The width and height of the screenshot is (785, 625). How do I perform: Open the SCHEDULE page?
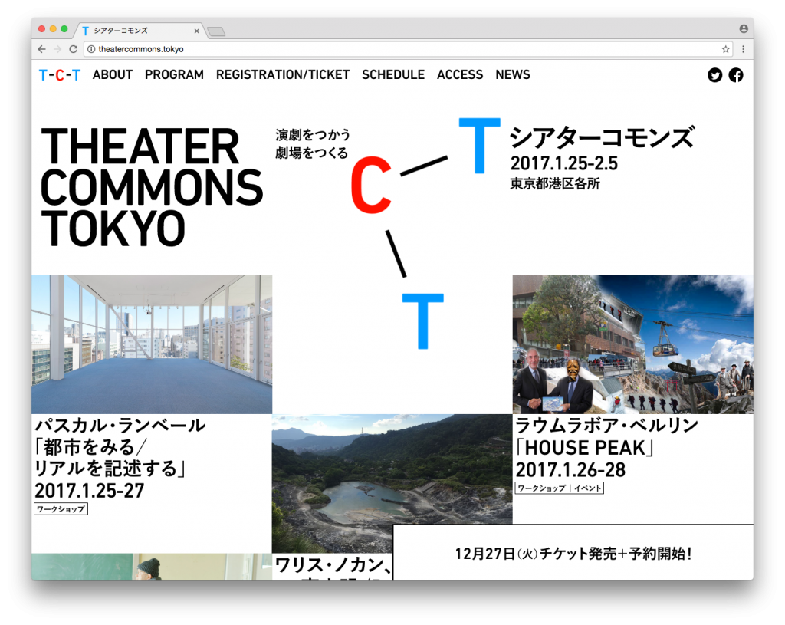point(392,75)
